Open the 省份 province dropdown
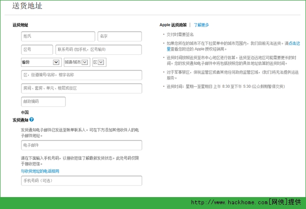The width and height of the screenshot is (306, 209). pyautogui.click(x=40, y=62)
